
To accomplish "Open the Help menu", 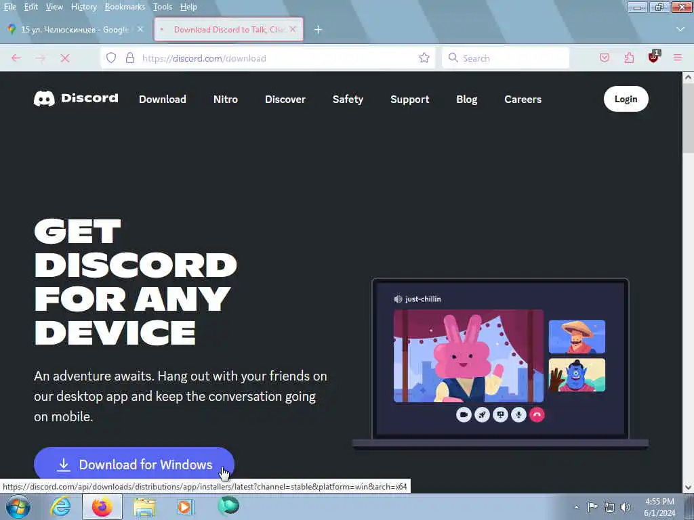I will 188,7.
